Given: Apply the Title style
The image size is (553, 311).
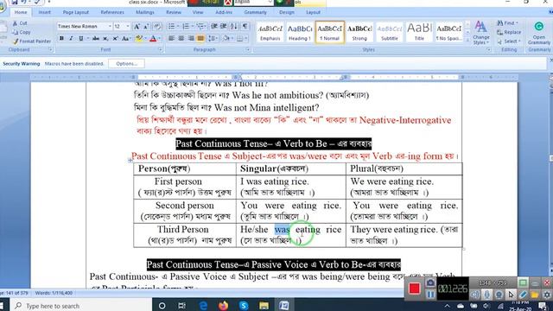Looking at the screenshot, I should click(x=419, y=33).
